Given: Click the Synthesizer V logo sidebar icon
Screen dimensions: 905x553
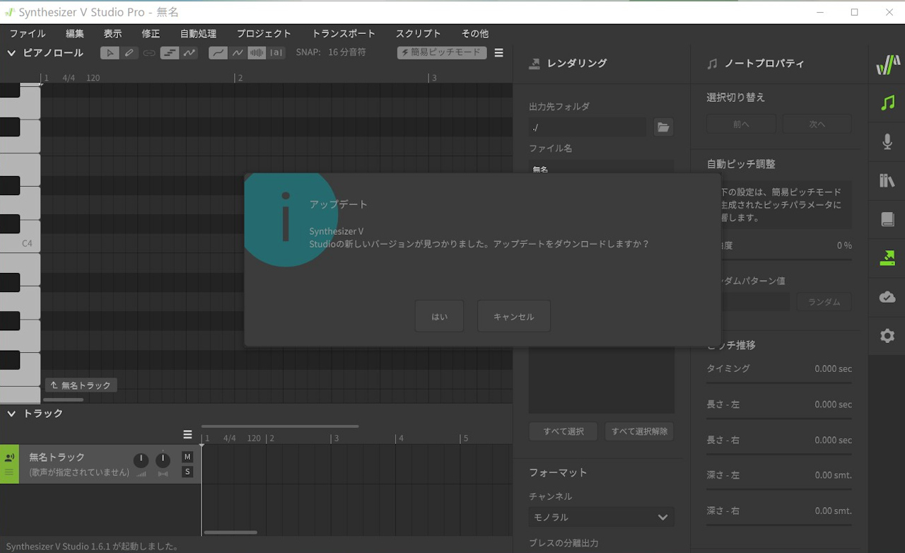Looking at the screenshot, I should pyautogui.click(x=887, y=65).
